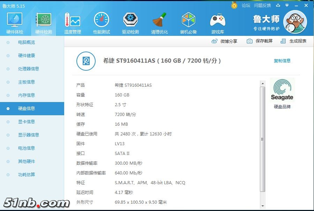Open 驱动检测 driver detection tool
The width and height of the screenshot is (314, 211).
coord(130,23)
